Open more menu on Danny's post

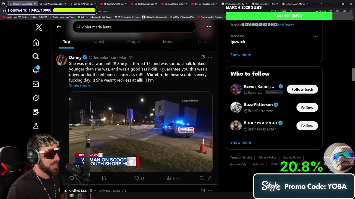pos(210,57)
